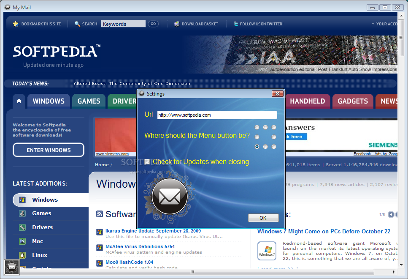This screenshot has height=279, width=408.
Task: Click icon next to McAfee Virus Definitions
Action: pos(100,247)
